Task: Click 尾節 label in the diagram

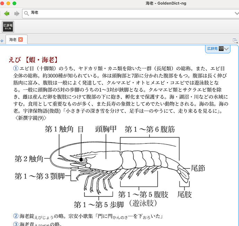Action: pos(198,168)
